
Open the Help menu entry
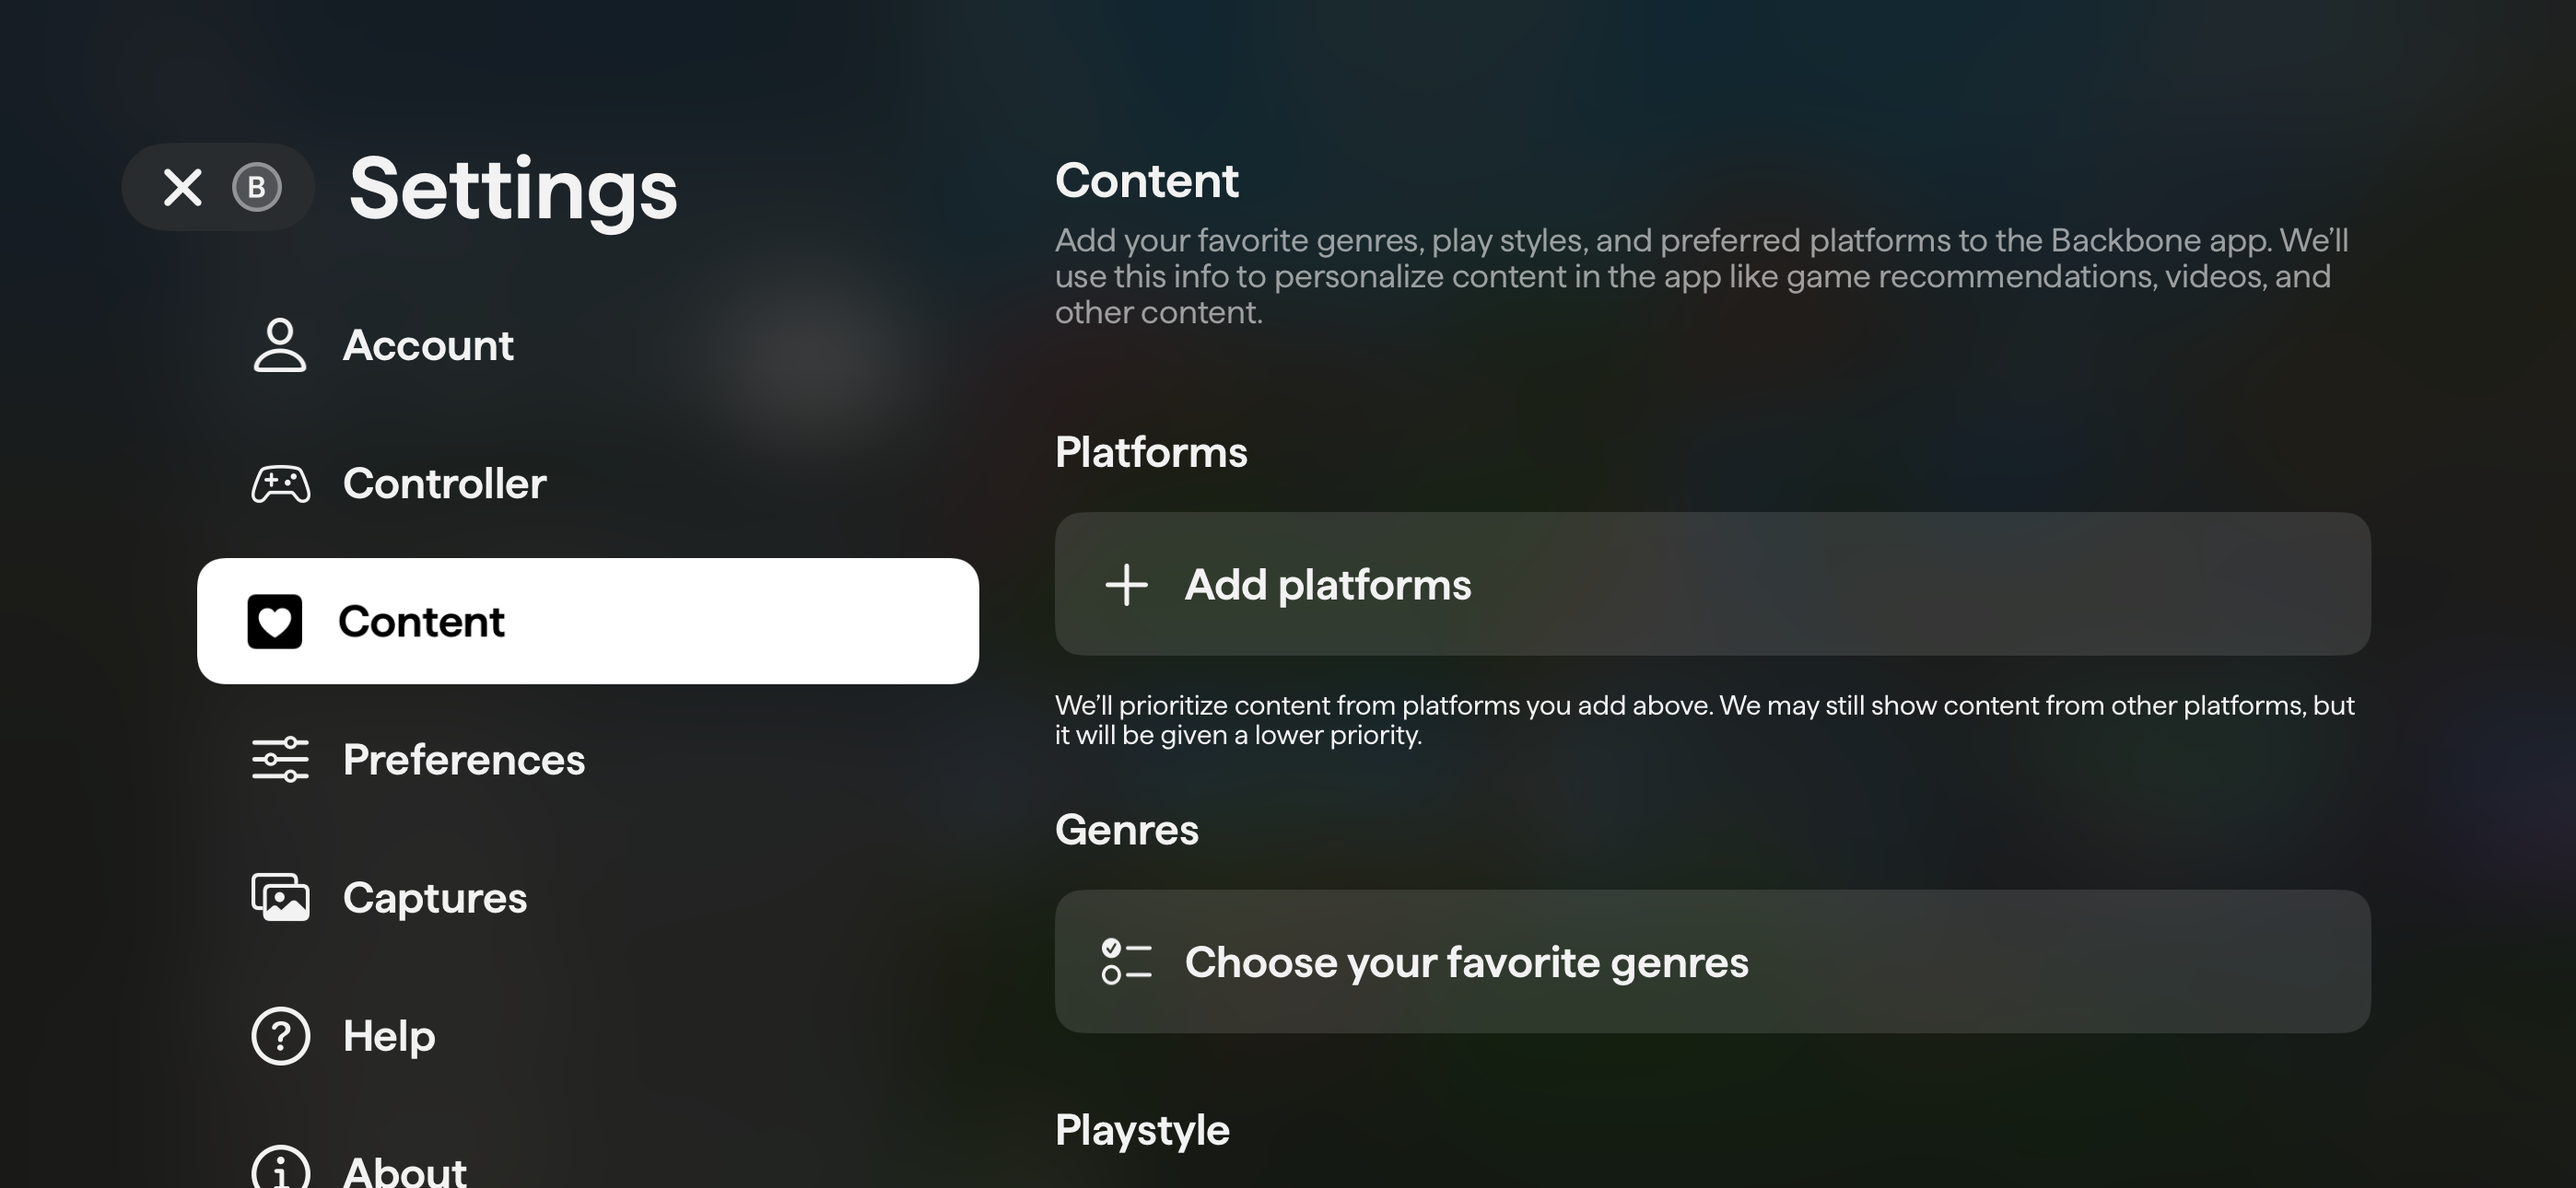tap(389, 1036)
